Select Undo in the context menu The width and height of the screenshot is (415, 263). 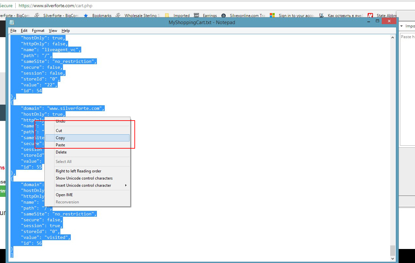(87, 121)
